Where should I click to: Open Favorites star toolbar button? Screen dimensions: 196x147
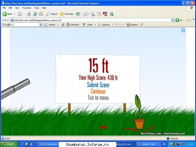[67, 14]
